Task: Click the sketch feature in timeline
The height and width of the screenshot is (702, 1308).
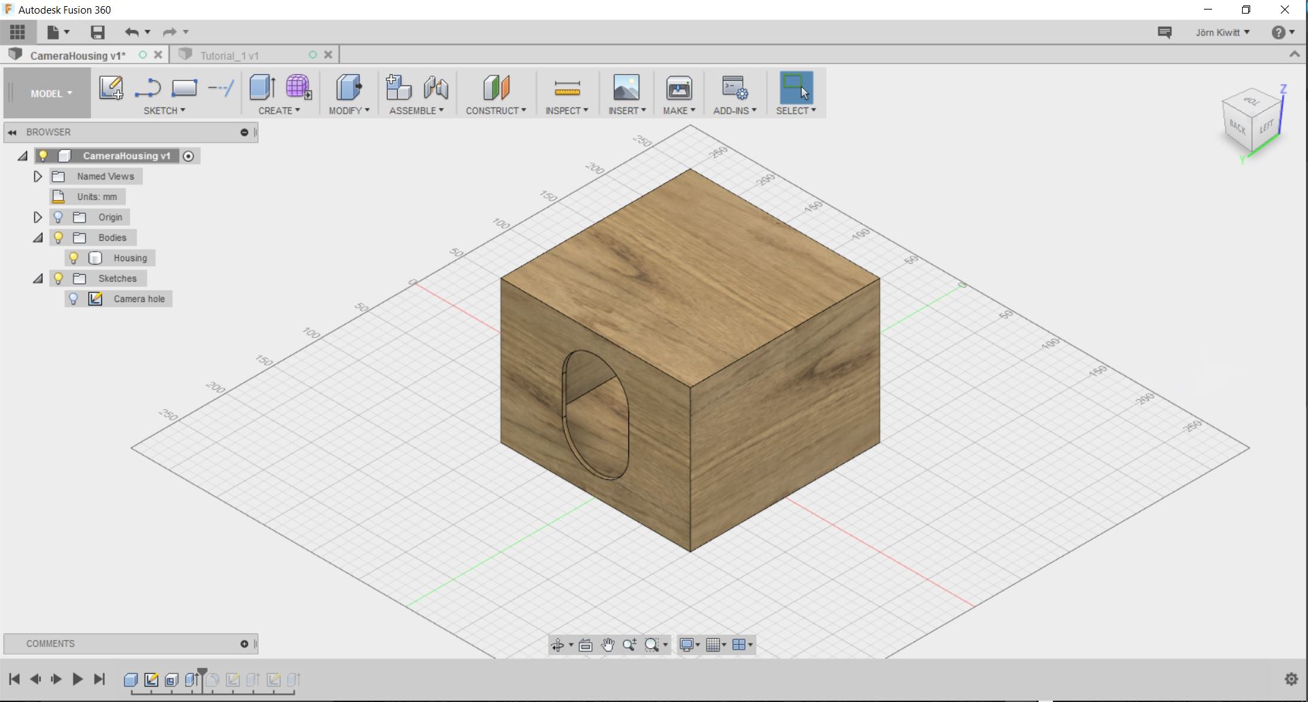Action: coord(152,680)
